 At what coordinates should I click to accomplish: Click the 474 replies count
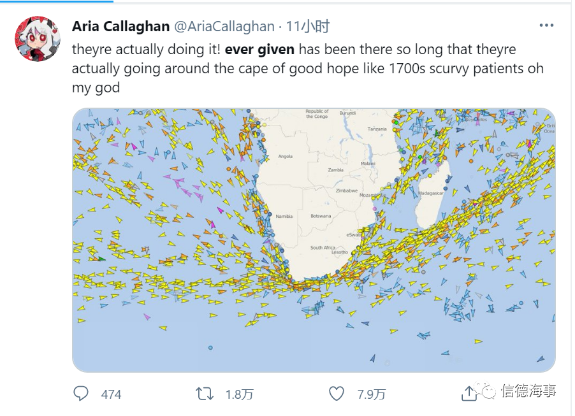[111, 394]
